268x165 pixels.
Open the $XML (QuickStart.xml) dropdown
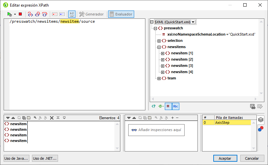click(193, 22)
